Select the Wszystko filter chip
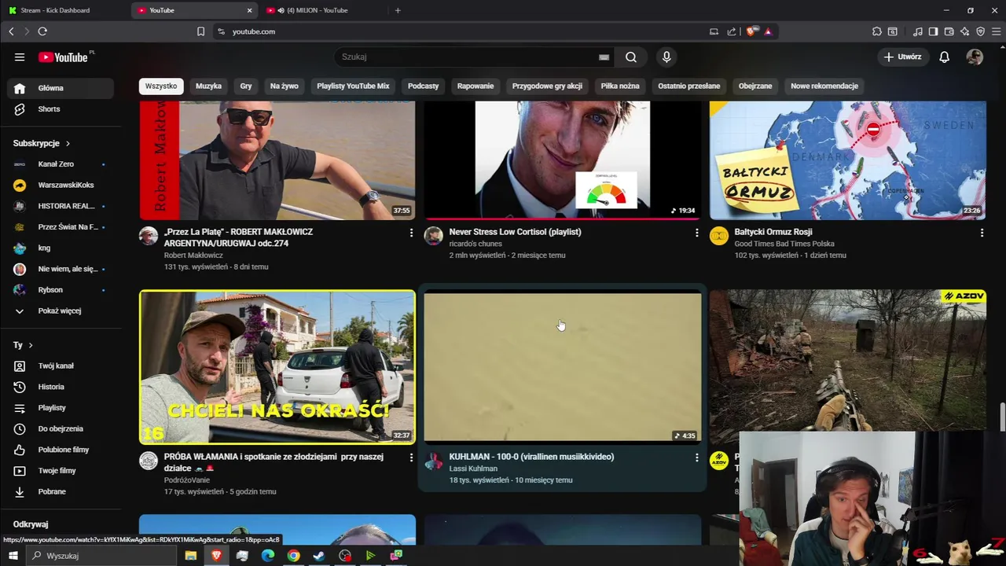This screenshot has height=566, width=1006. (161, 86)
